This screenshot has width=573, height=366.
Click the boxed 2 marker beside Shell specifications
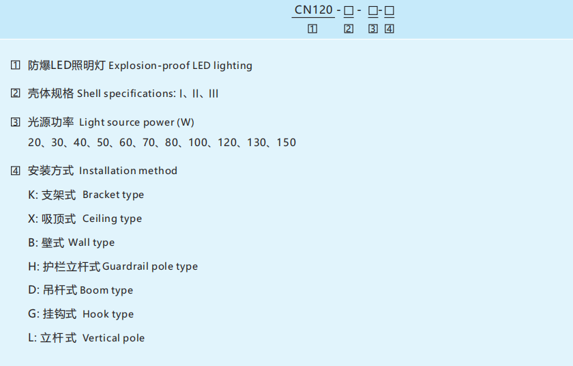[16, 94]
